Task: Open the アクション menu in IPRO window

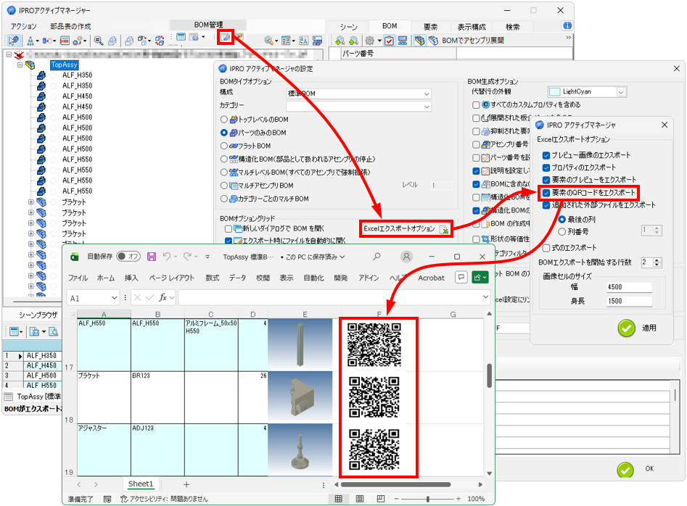Action: pos(24,26)
